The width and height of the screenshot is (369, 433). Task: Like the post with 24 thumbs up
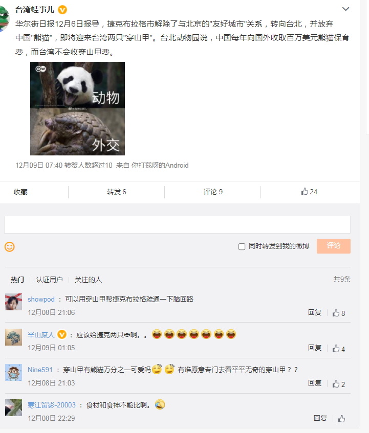tap(309, 191)
